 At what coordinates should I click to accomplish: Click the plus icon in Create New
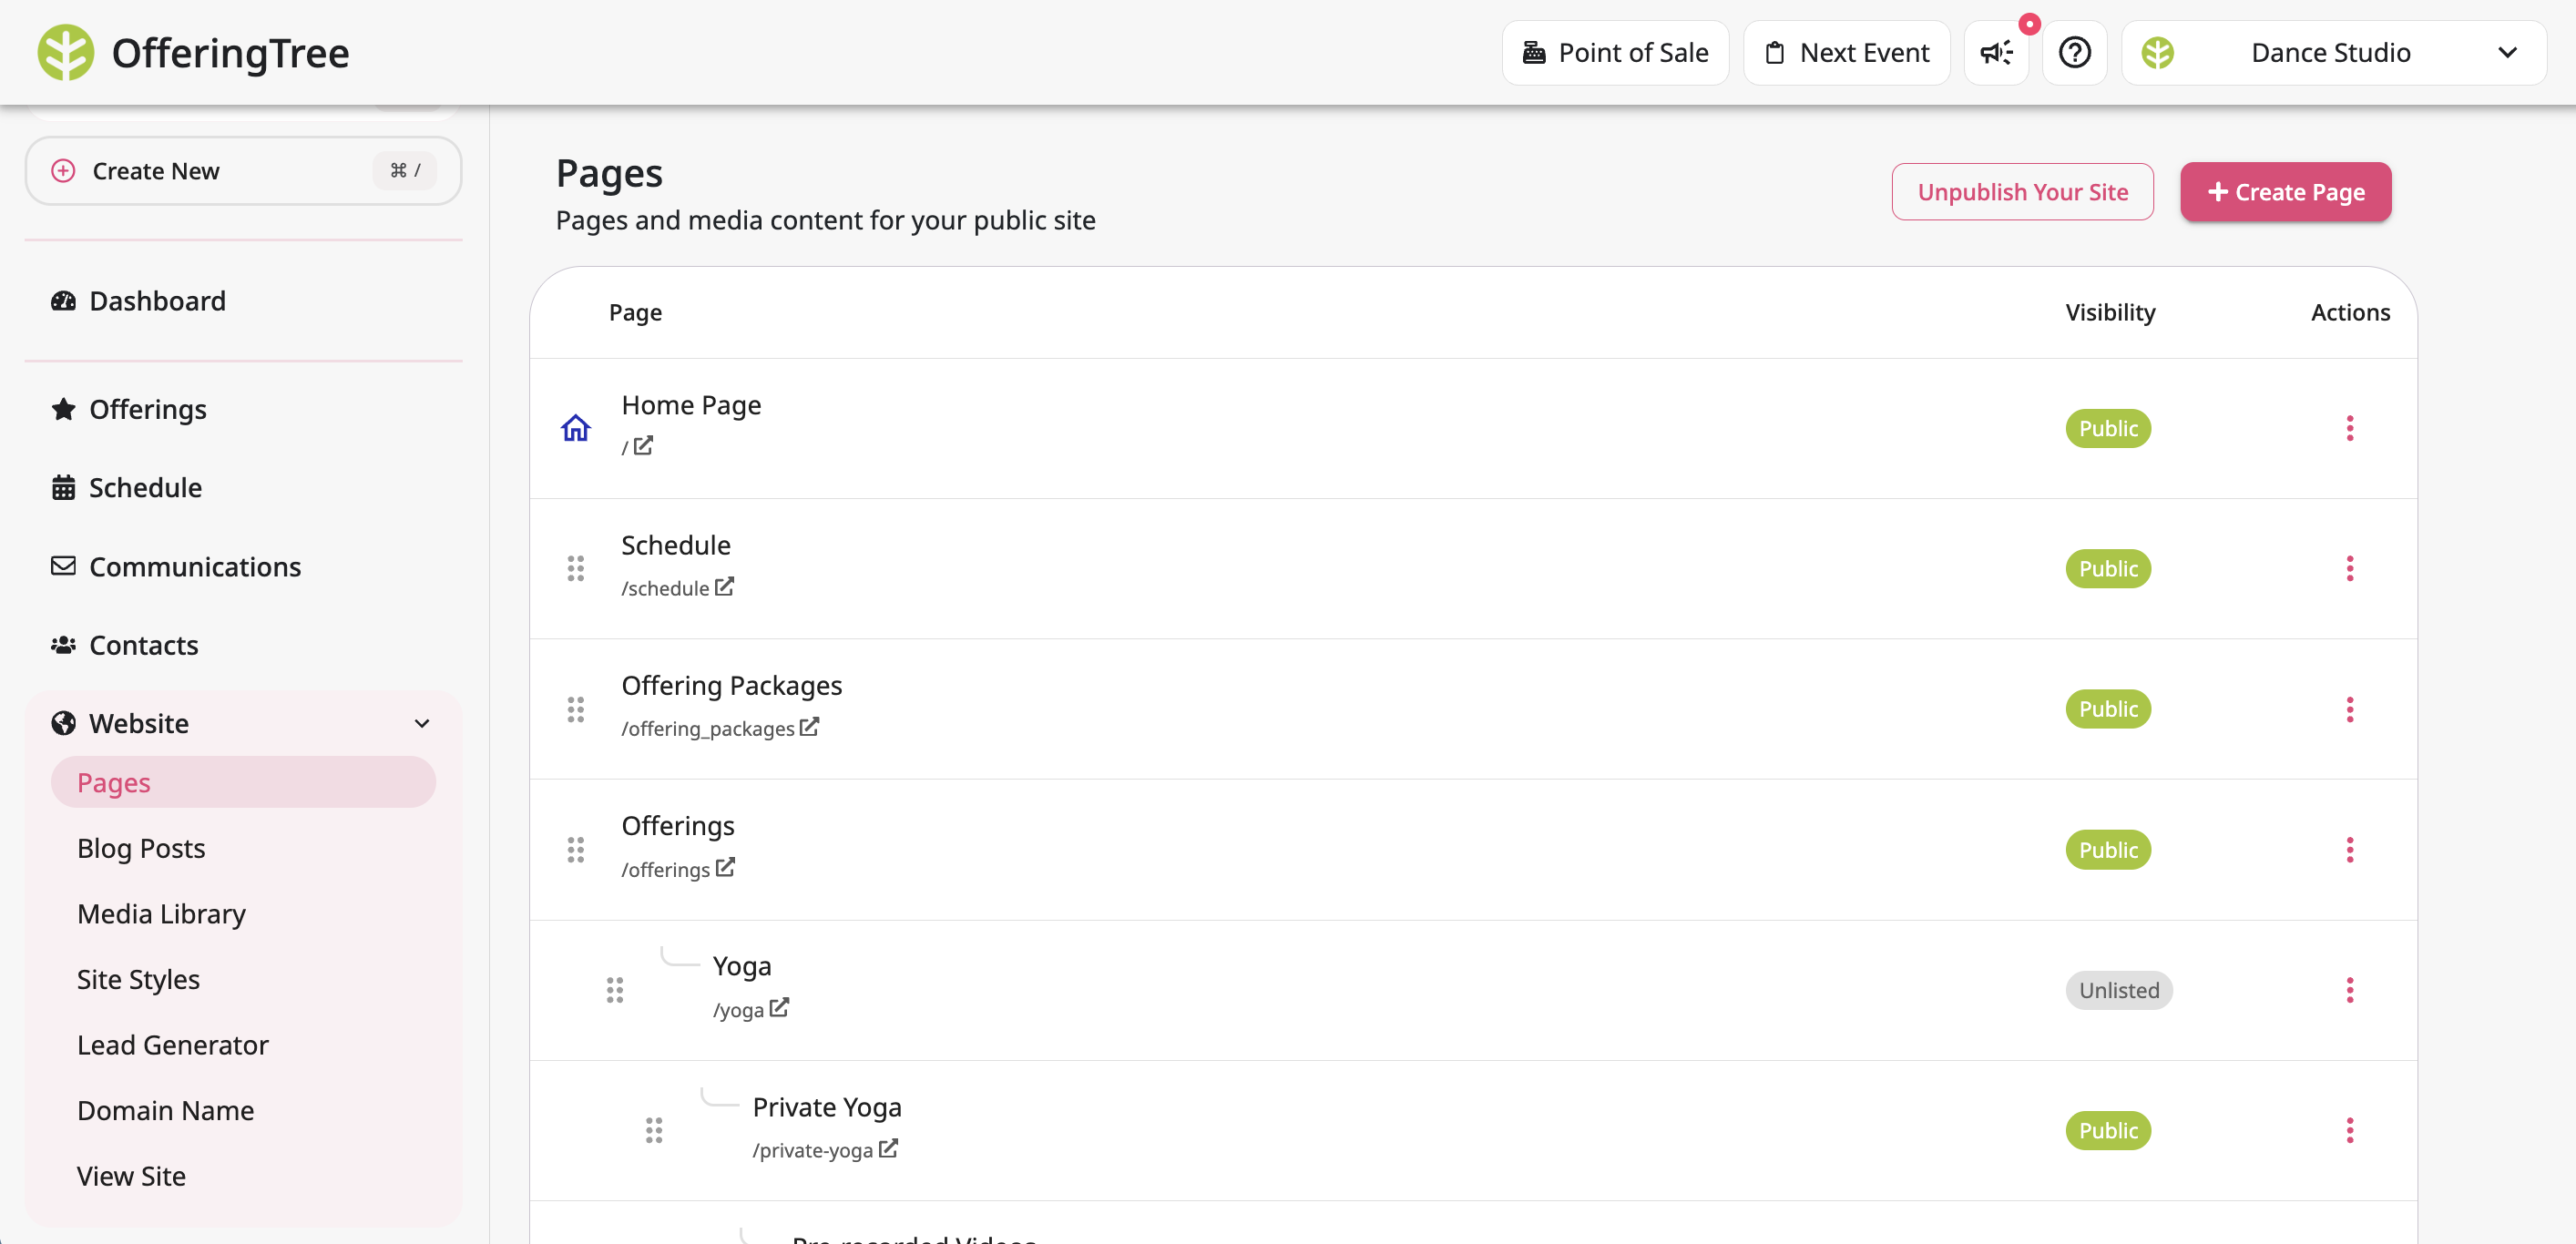63,171
